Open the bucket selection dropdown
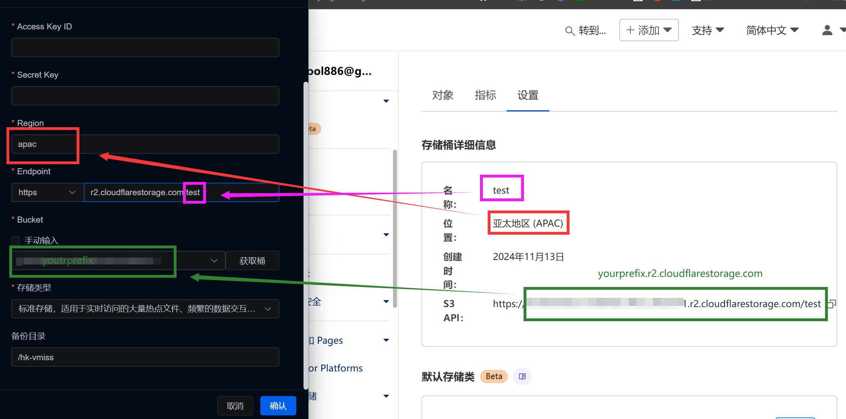The image size is (846, 419). pyautogui.click(x=214, y=261)
